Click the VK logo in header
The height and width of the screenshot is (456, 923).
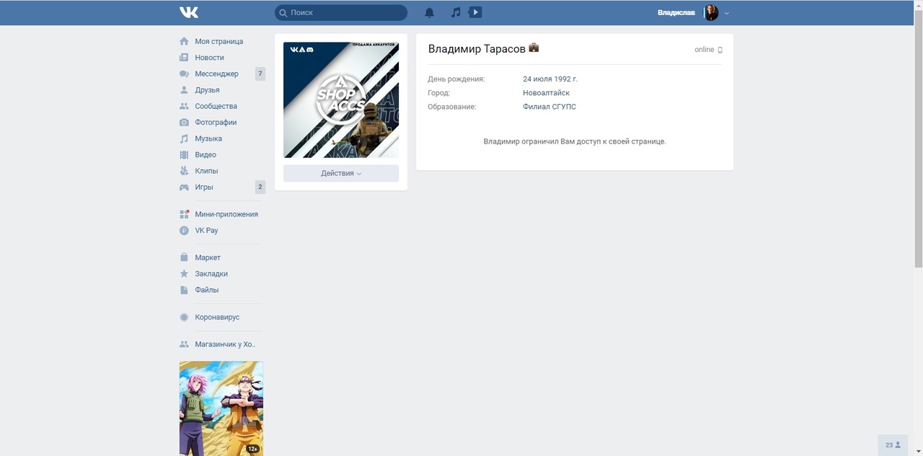(189, 12)
